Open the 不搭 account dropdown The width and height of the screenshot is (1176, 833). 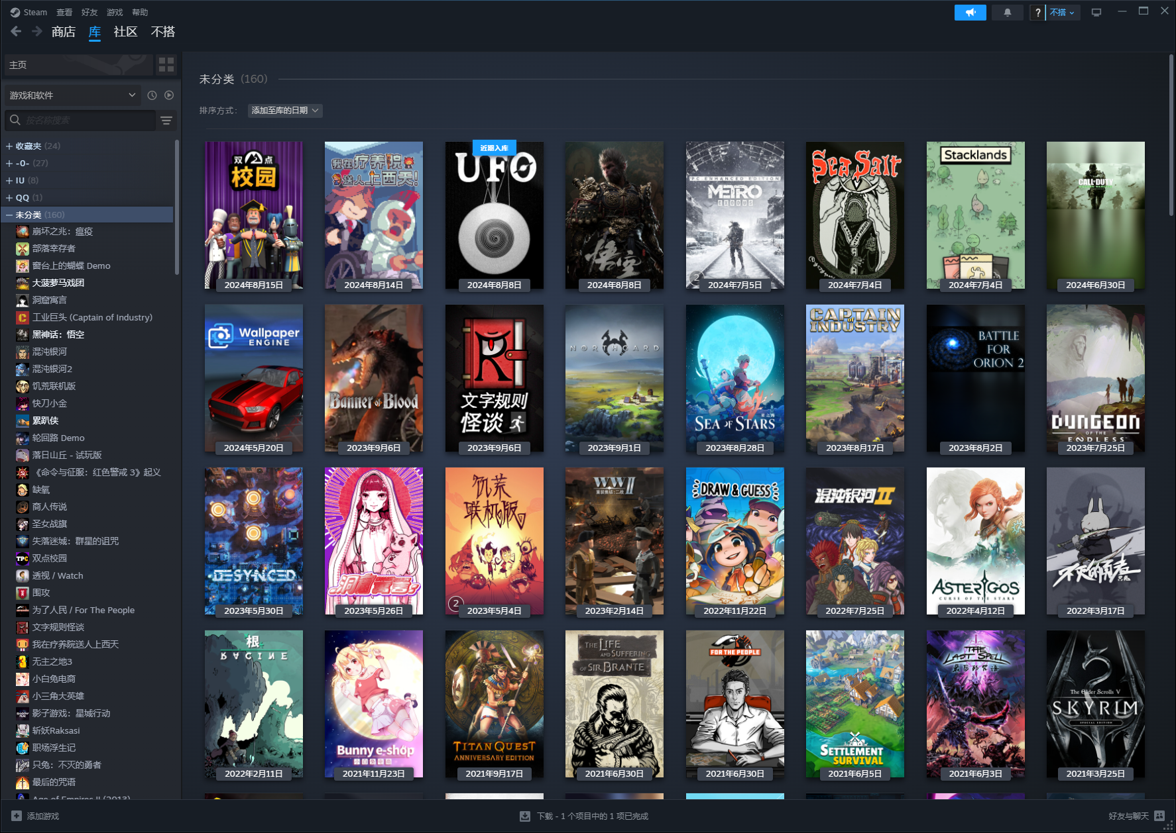[1063, 13]
